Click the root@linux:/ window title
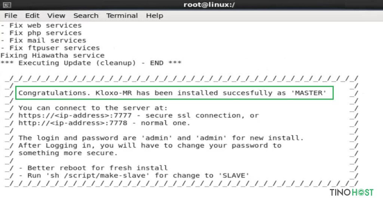This screenshot has width=383, height=198. coord(209,5)
